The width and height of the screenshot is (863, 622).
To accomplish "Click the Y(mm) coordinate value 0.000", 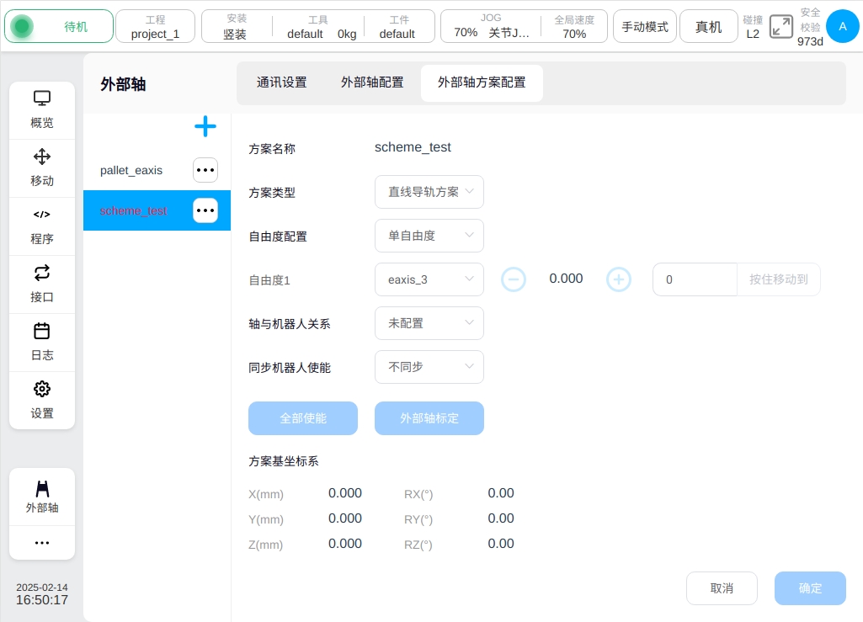I will pos(345,518).
